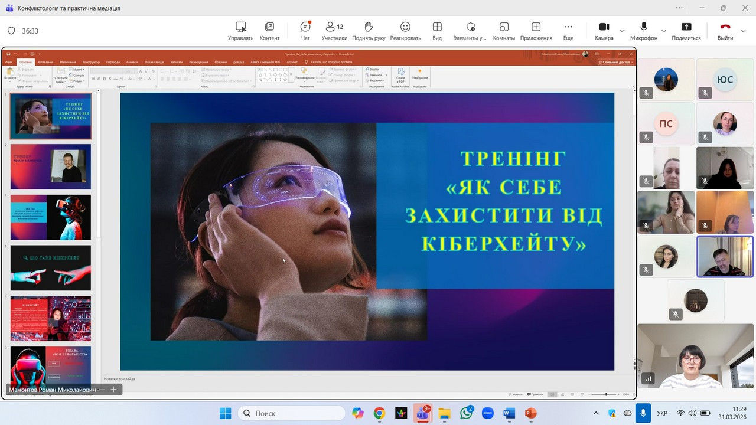
Task: Open the meeting Chat panel
Action: 305,31
